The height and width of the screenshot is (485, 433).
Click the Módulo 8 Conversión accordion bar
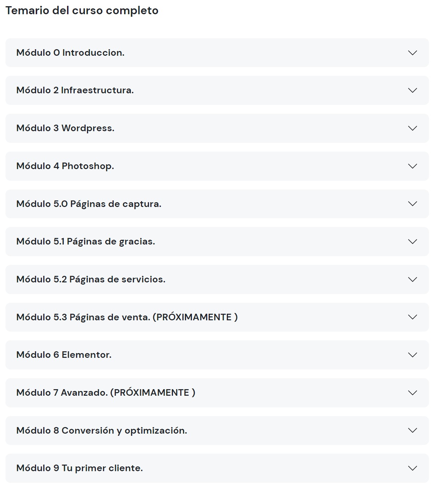point(216,431)
